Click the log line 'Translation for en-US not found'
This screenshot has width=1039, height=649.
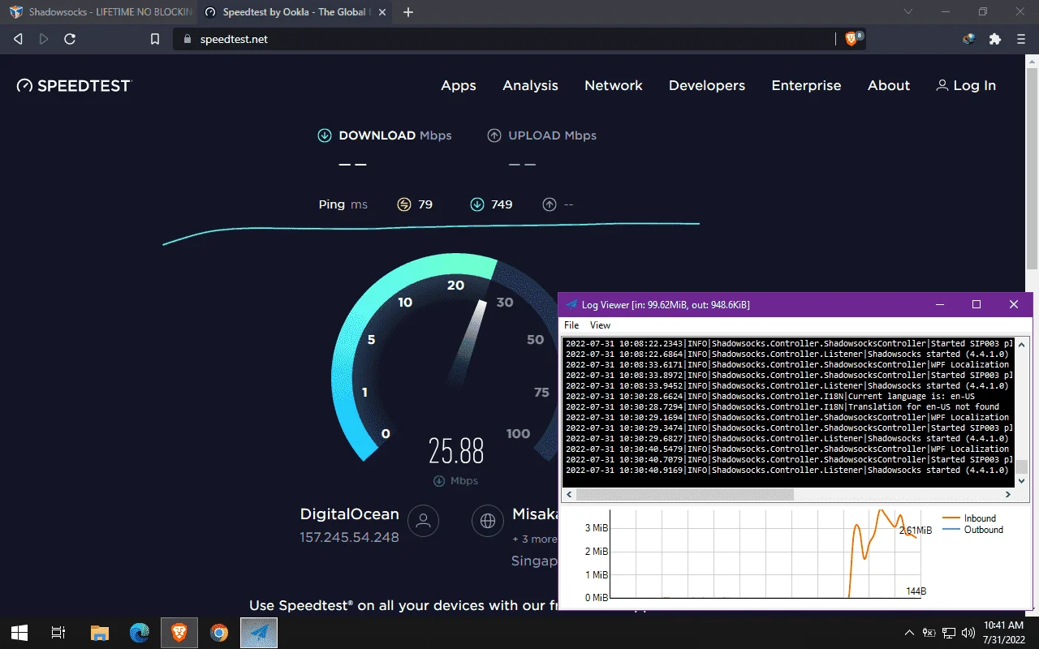pos(782,406)
